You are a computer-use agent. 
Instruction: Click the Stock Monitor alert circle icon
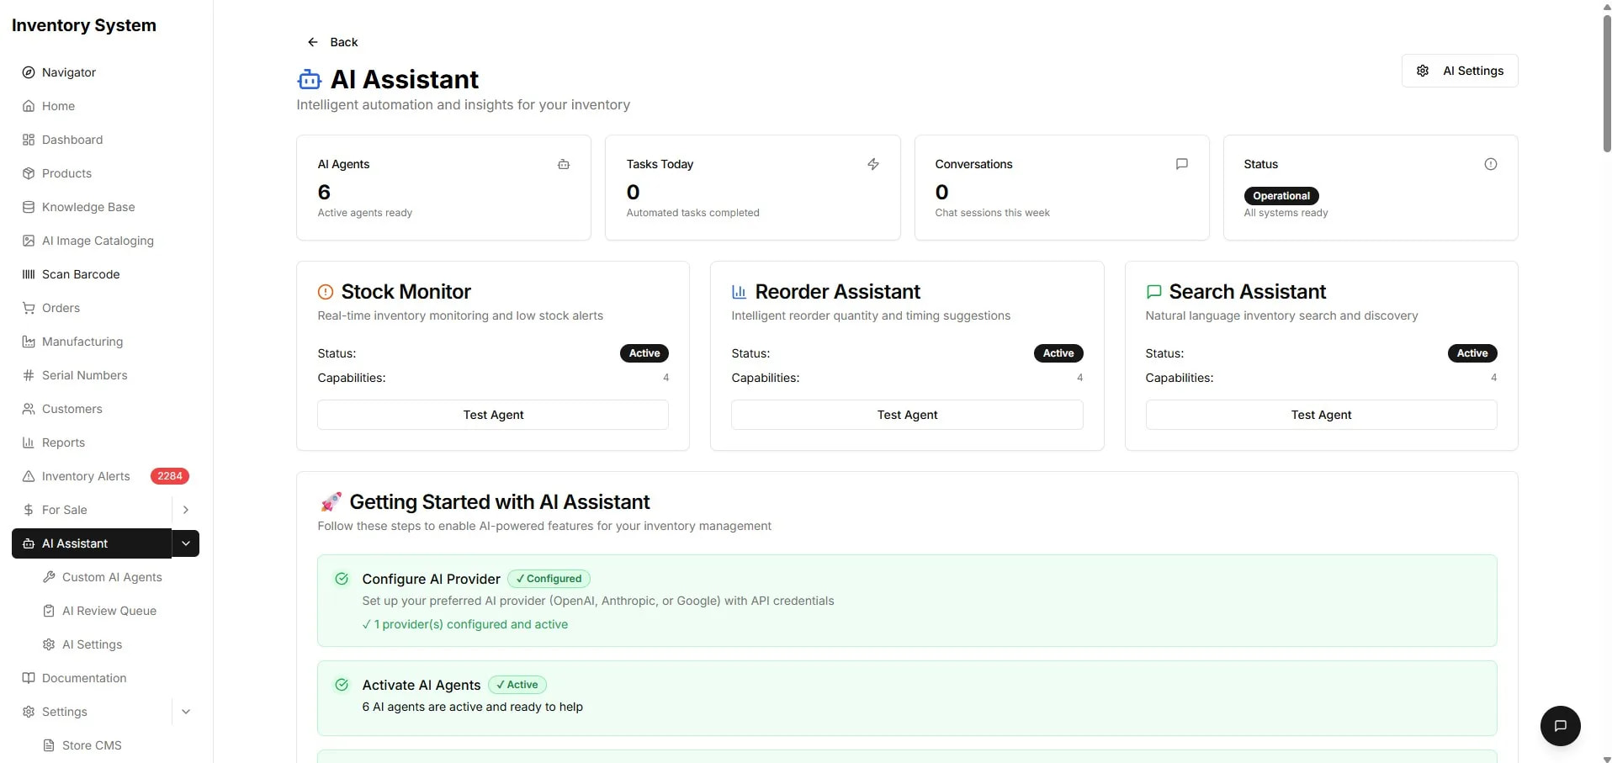click(x=326, y=292)
